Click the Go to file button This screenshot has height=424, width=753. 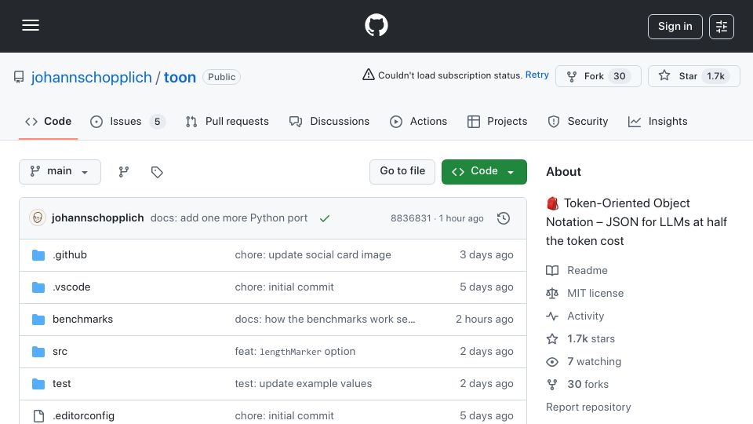[402, 172]
